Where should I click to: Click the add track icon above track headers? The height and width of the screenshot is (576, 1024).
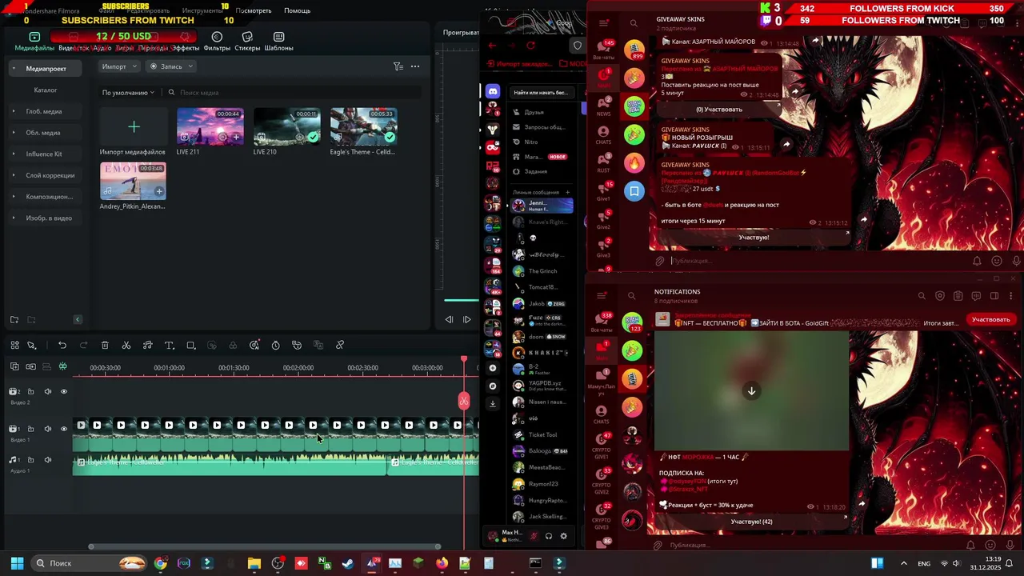(14, 367)
